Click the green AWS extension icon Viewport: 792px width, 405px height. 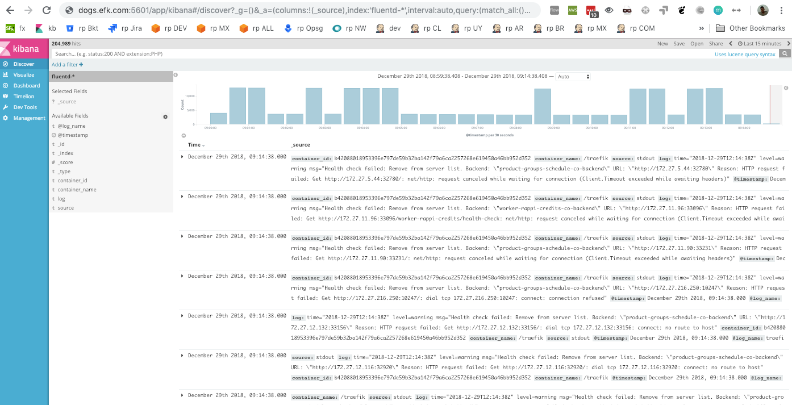click(x=573, y=10)
